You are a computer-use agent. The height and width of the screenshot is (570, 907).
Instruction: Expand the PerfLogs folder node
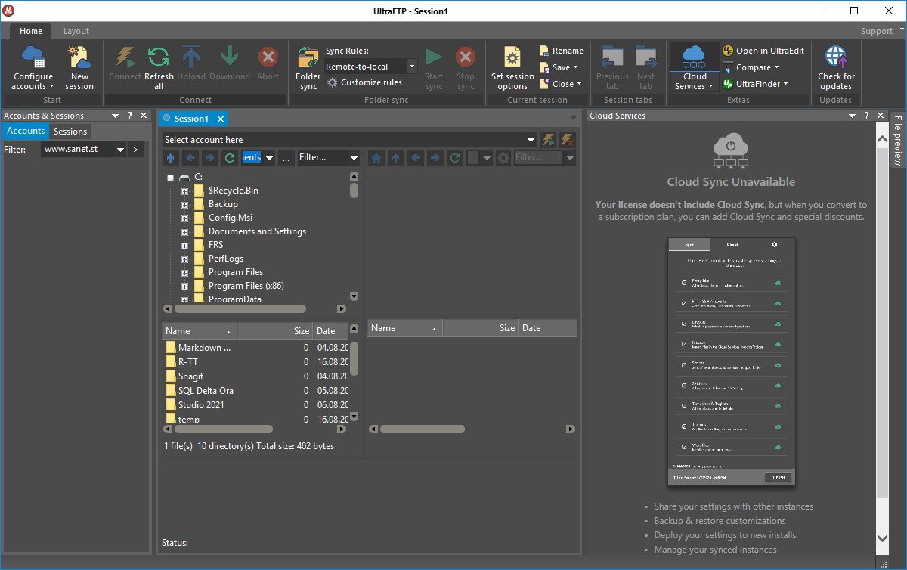click(x=184, y=259)
